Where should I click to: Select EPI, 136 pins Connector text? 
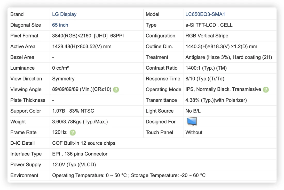(x=80, y=154)
